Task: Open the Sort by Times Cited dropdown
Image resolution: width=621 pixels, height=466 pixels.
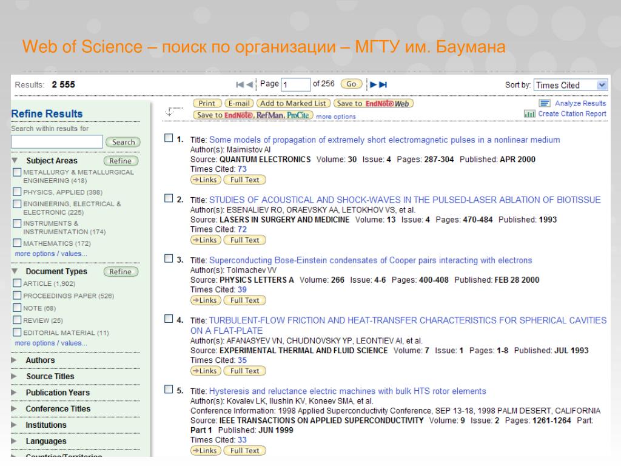Action: tap(571, 86)
